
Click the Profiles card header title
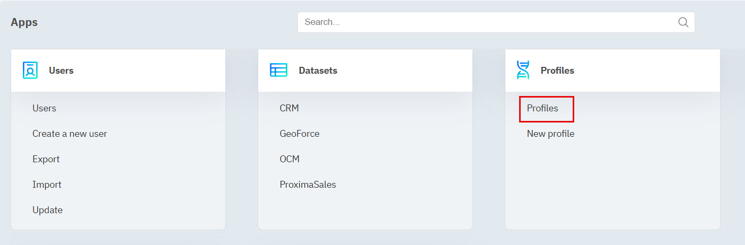click(557, 71)
